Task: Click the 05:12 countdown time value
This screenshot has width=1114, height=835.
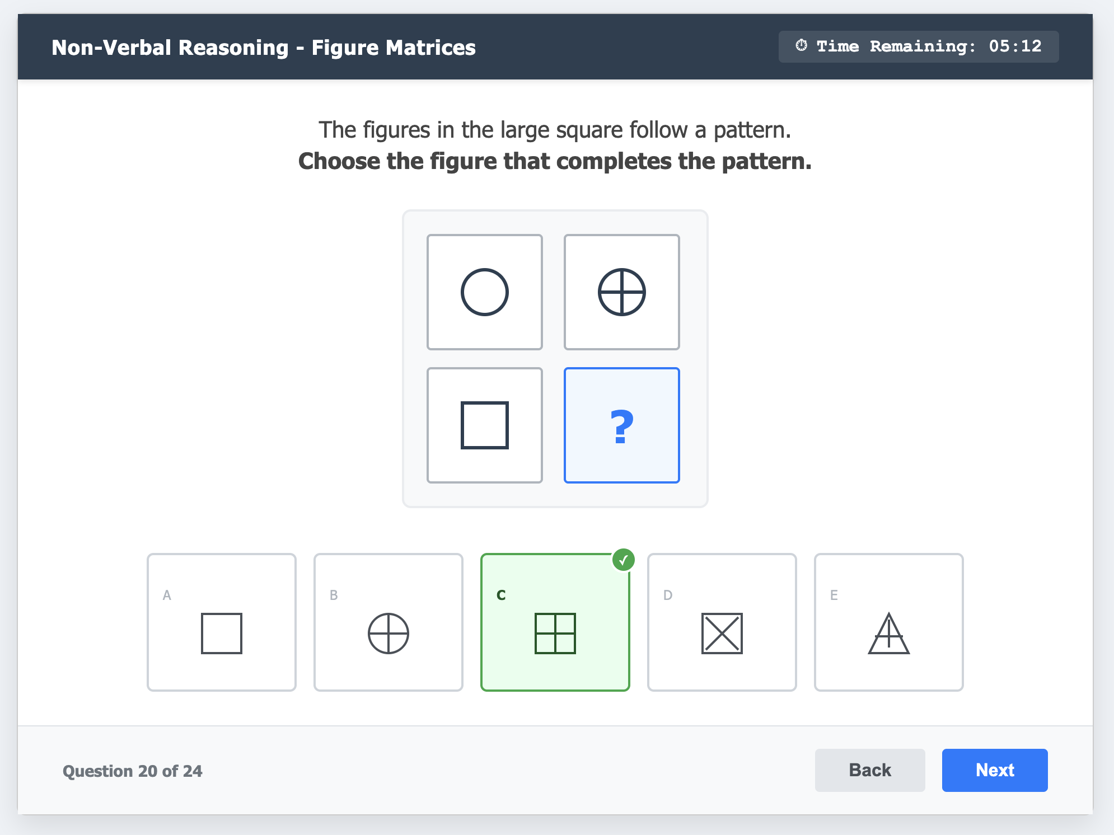Action: [x=1015, y=46]
